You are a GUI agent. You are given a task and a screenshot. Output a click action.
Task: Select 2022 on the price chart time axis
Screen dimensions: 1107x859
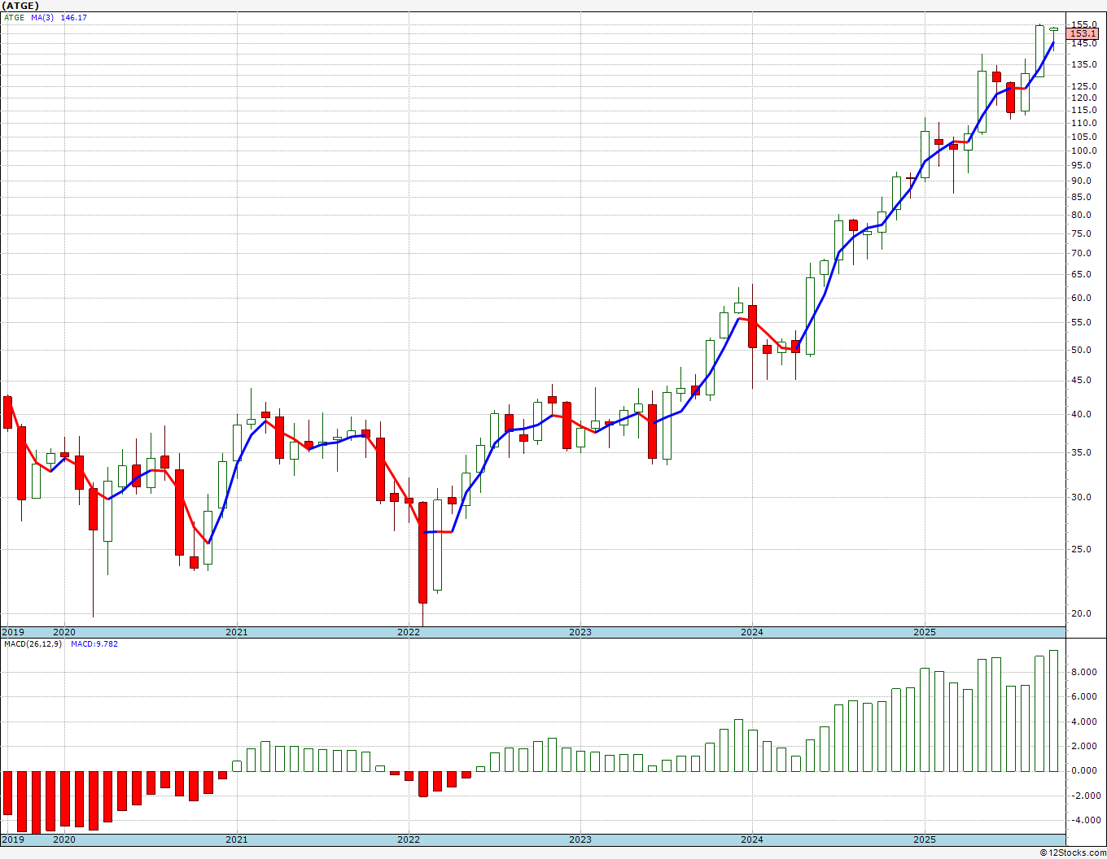(409, 632)
